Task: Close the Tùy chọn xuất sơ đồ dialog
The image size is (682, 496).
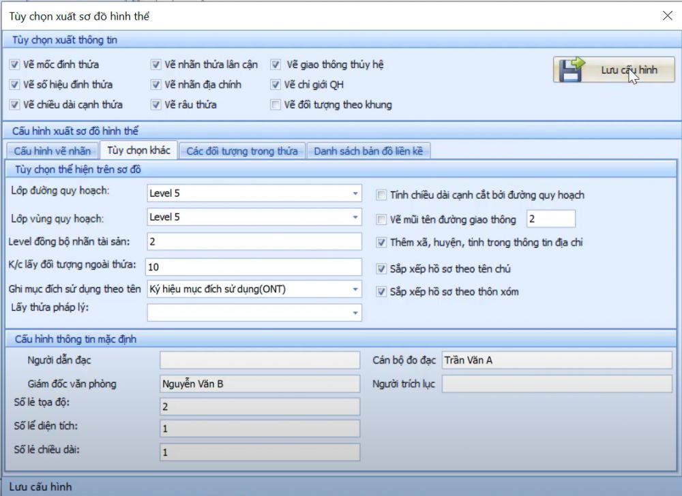Action: click(667, 16)
